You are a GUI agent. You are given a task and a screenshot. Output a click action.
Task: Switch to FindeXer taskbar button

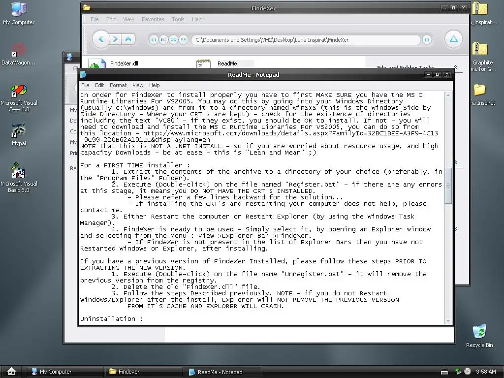tap(143, 372)
